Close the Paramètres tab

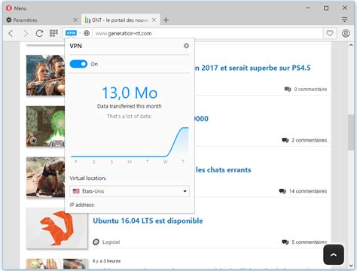tap(75, 20)
